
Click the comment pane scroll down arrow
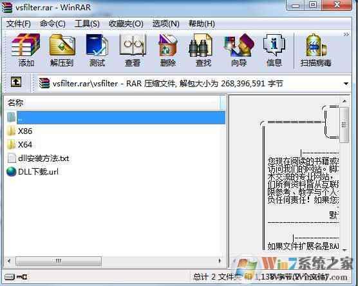pyautogui.click(x=344, y=250)
